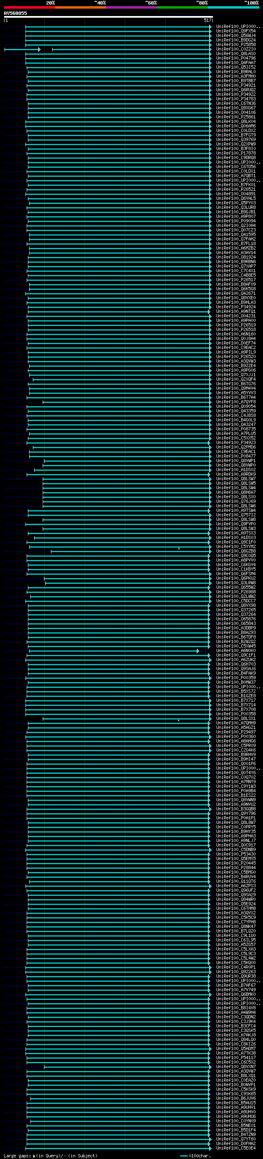Click label UniRef100_C6TD56
The image size is (263, 1159).
point(236,167)
